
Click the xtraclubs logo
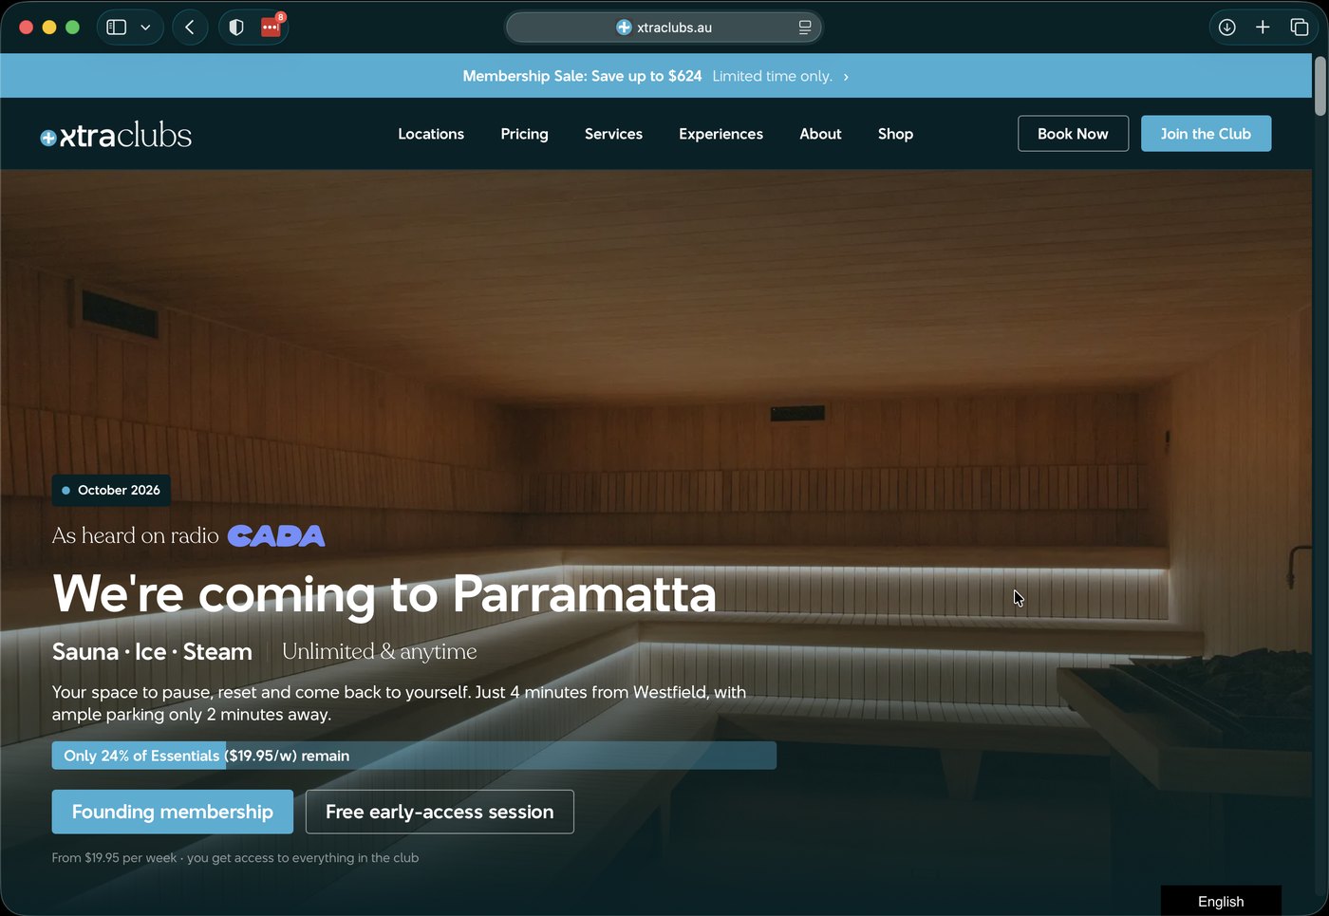point(116,135)
